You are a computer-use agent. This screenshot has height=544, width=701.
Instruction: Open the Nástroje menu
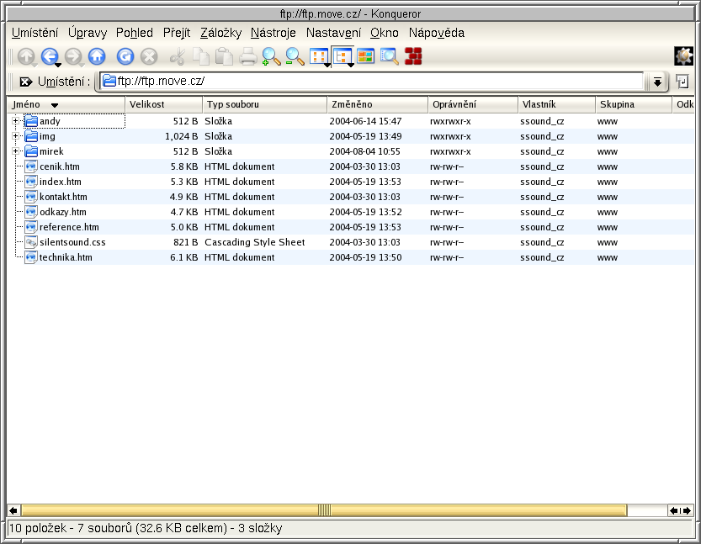(x=273, y=33)
